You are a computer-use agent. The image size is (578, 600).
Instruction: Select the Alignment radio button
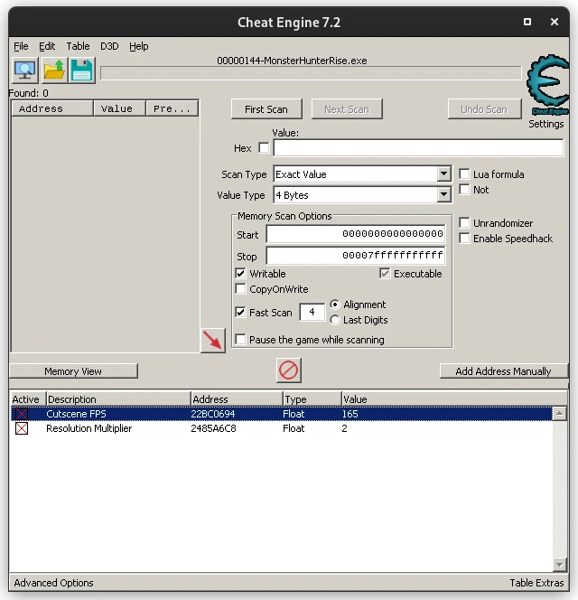(335, 305)
